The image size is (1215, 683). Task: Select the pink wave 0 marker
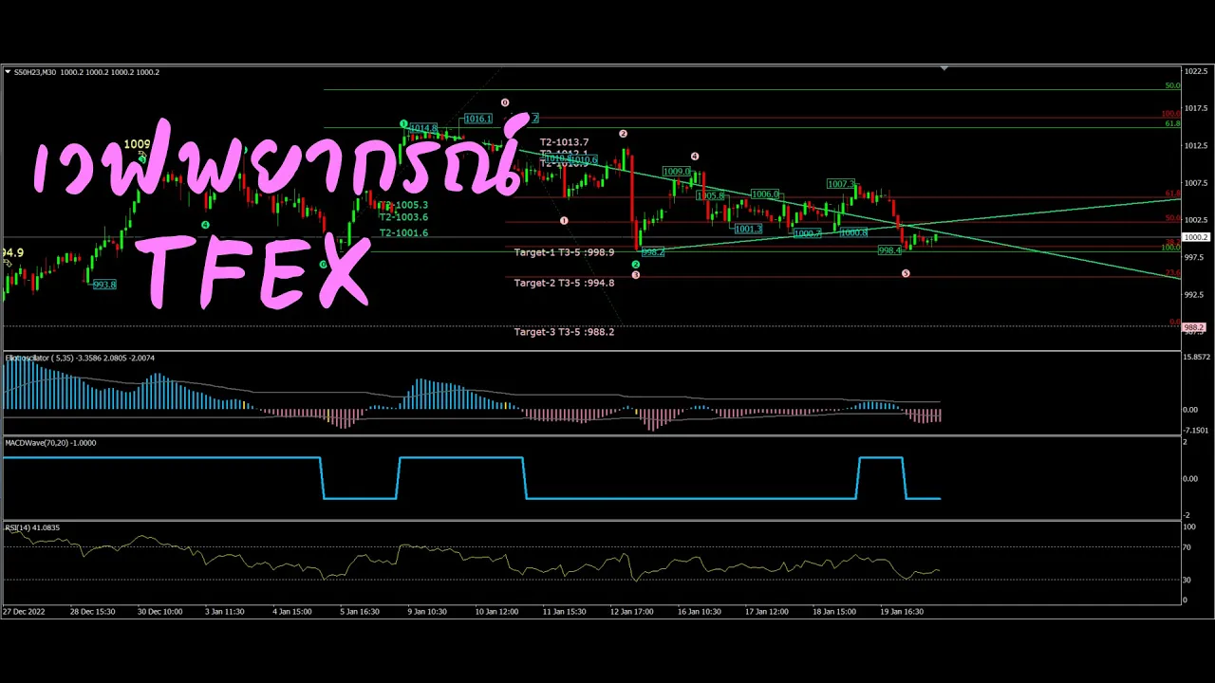[505, 102]
